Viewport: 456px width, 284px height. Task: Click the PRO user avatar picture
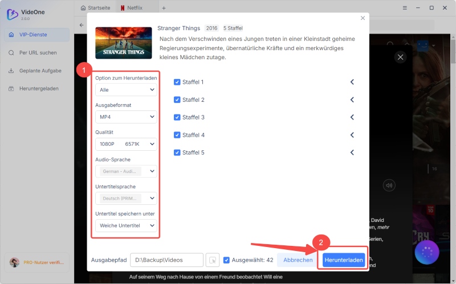[15, 262]
